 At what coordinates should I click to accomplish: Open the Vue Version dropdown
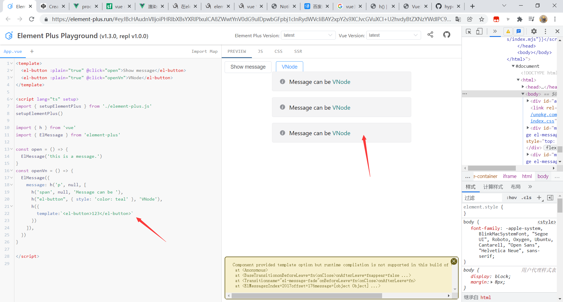tap(394, 35)
